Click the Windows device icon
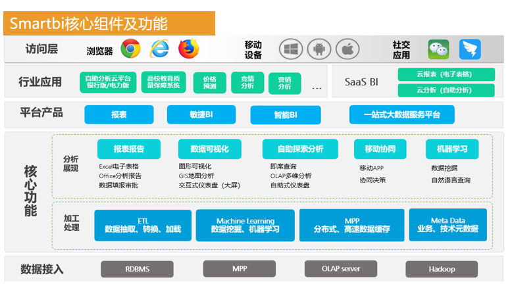 (291, 49)
